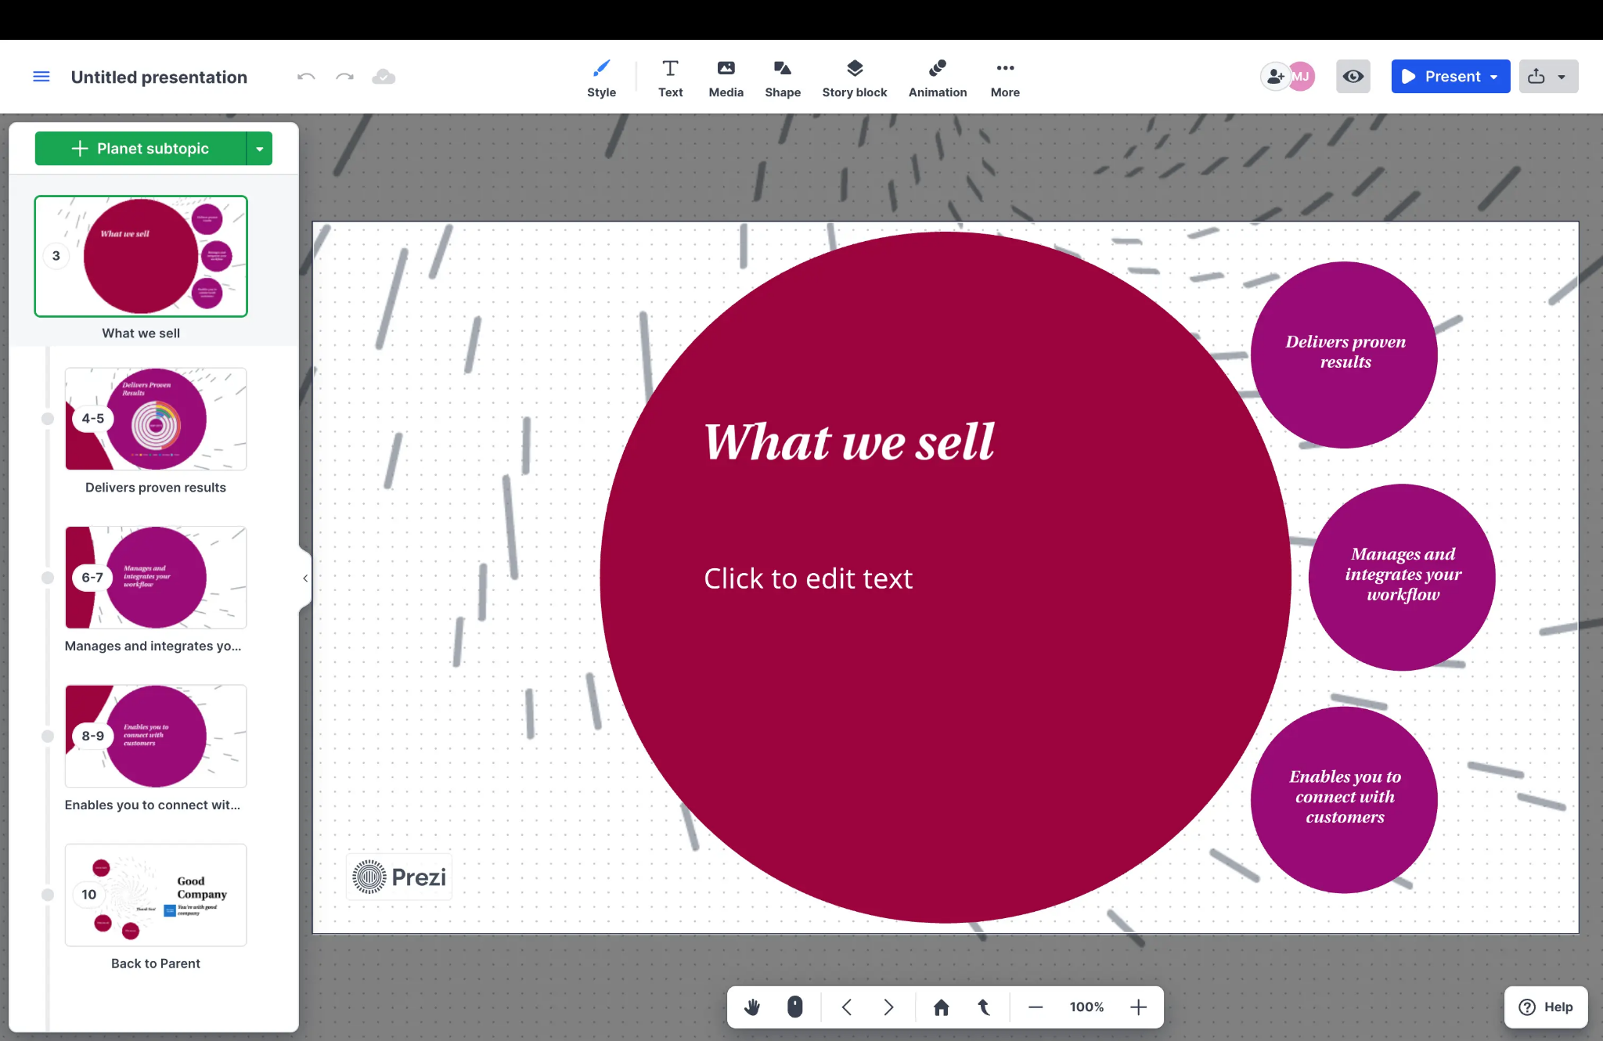Go to previous step arrow
This screenshot has height=1041, width=1603.
coord(847,1007)
